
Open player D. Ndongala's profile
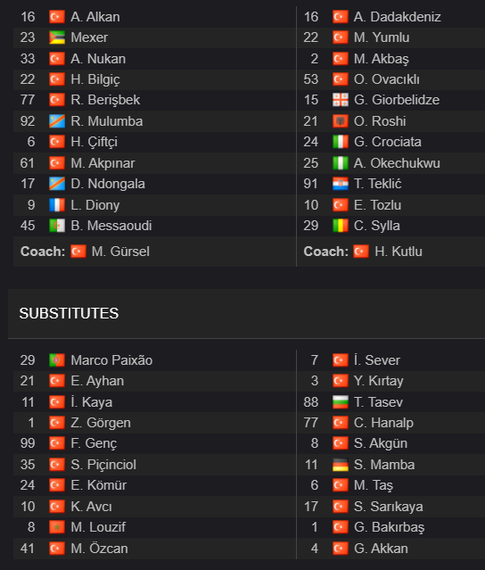(x=108, y=184)
